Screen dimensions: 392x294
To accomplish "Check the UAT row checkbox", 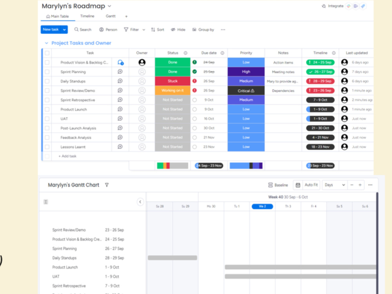I will click(x=47, y=119).
